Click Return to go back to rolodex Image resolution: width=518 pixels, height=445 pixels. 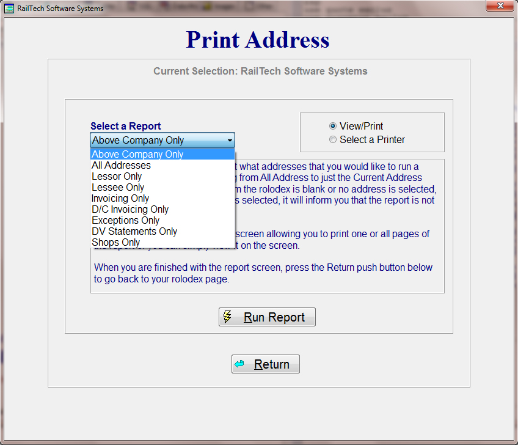(265, 364)
